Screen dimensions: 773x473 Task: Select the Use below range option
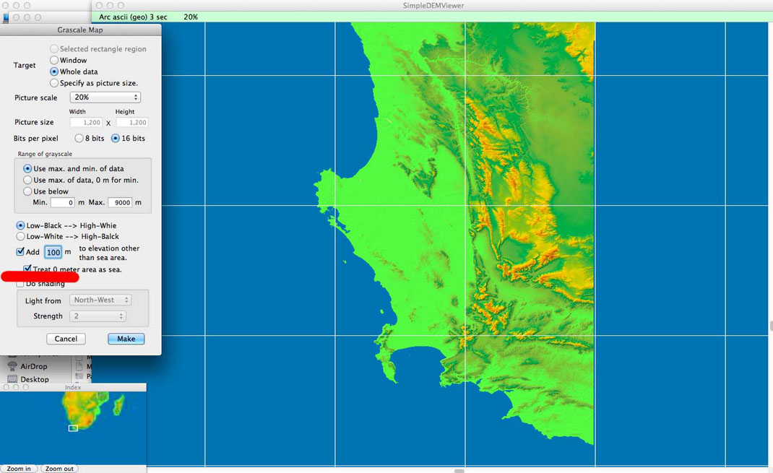click(27, 191)
